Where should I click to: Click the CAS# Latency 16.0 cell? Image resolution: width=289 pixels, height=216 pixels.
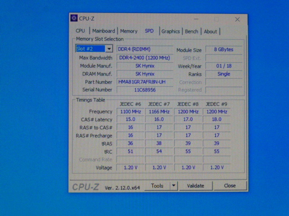click(159, 119)
